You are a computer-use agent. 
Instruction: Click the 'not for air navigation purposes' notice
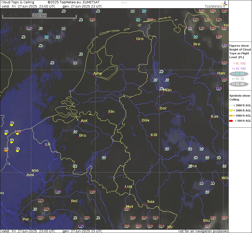(x=203, y=231)
